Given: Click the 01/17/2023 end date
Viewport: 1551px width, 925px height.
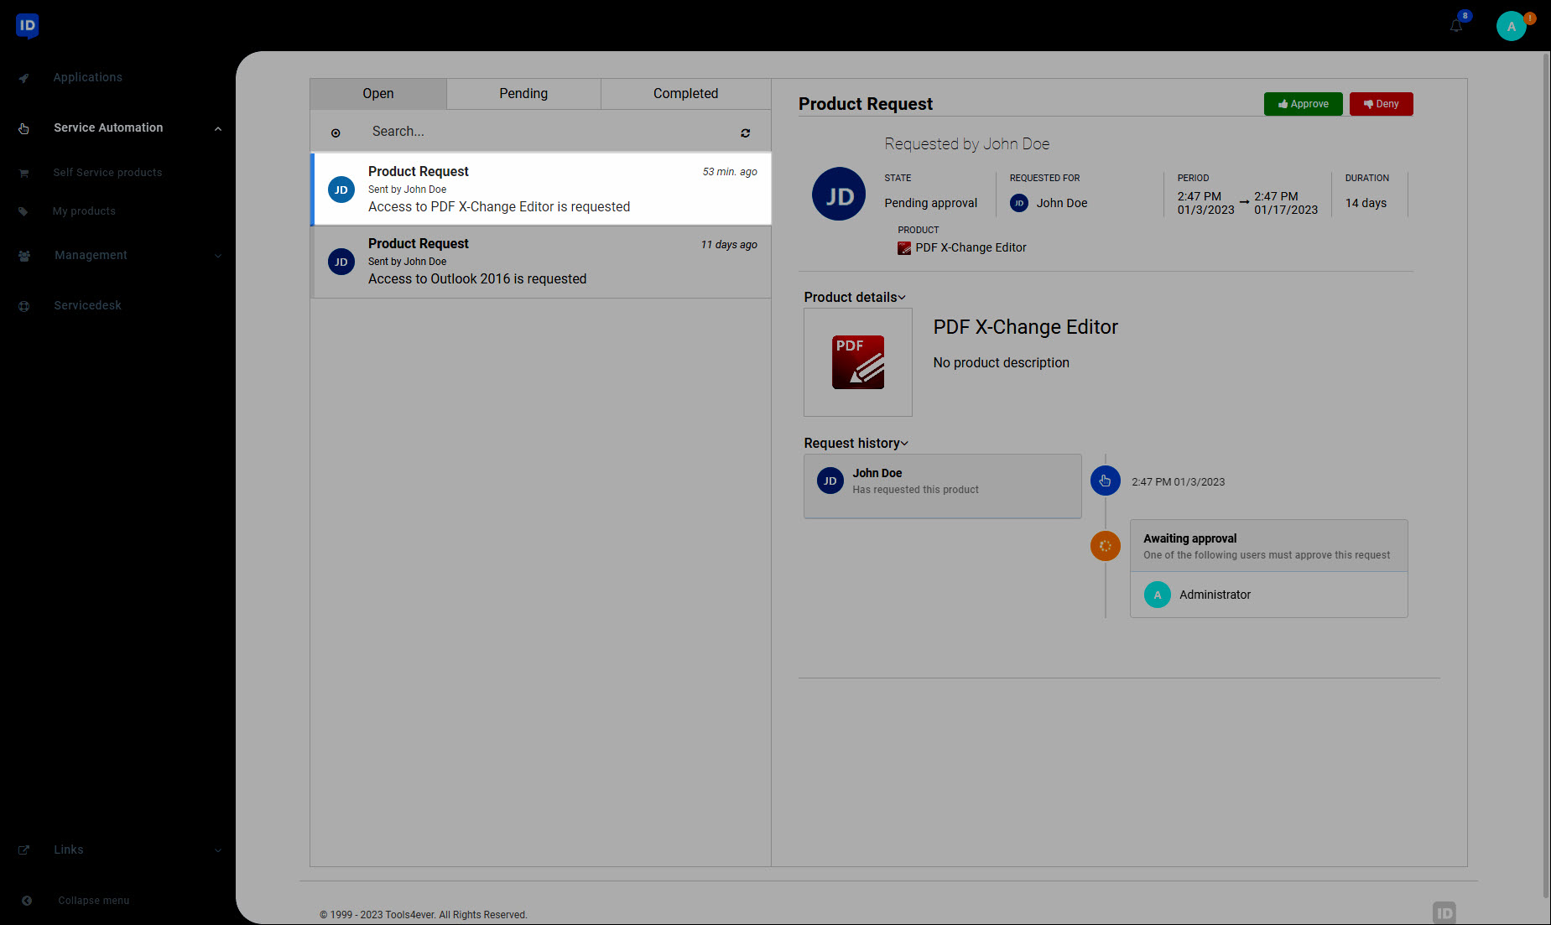Looking at the screenshot, I should (1286, 210).
